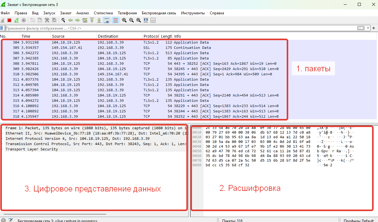Image resolution: width=378 pixels, height=222 pixels.
Task: Expand Transport Layer Security row
Action: 95,149
